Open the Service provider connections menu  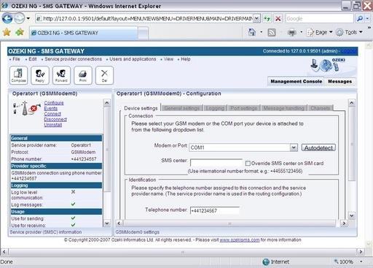point(74,59)
